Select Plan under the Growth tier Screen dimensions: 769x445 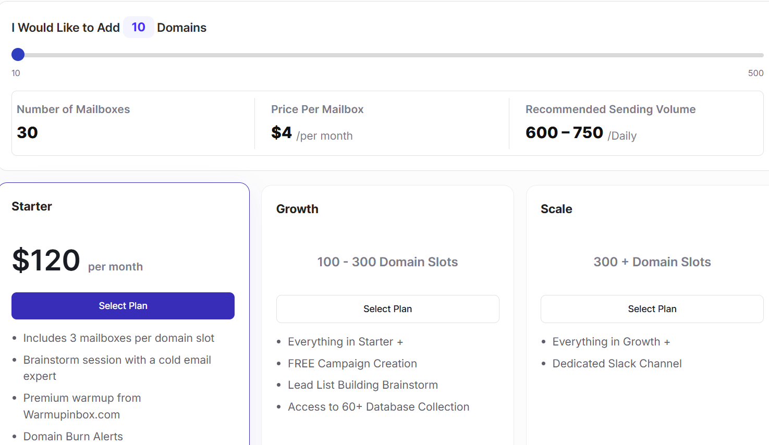click(x=387, y=308)
